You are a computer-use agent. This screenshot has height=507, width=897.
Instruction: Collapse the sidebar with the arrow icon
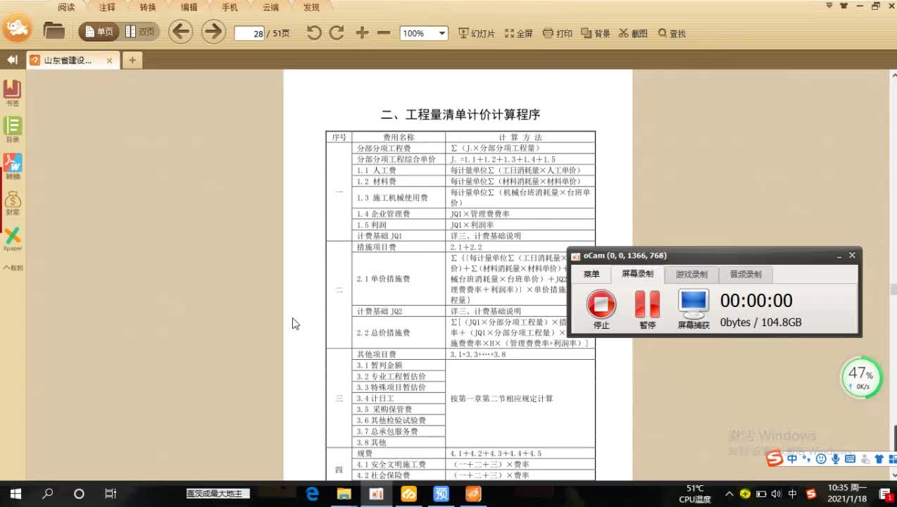point(12,60)
